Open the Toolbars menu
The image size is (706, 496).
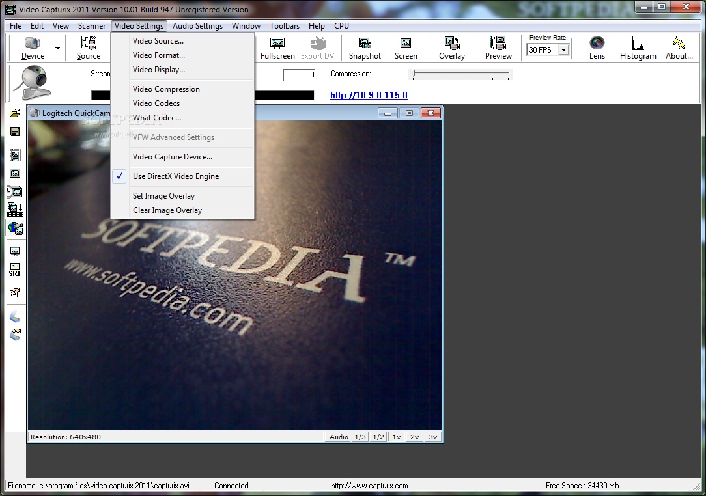pos(285,26)
